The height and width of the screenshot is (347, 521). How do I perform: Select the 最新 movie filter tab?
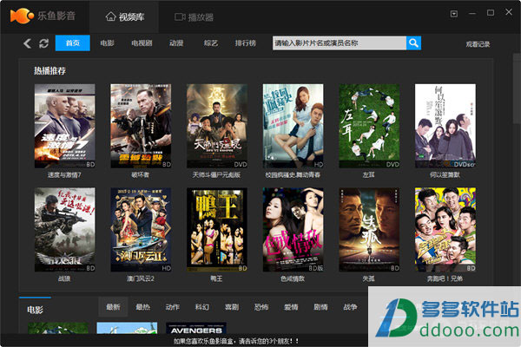coord(113,307)
